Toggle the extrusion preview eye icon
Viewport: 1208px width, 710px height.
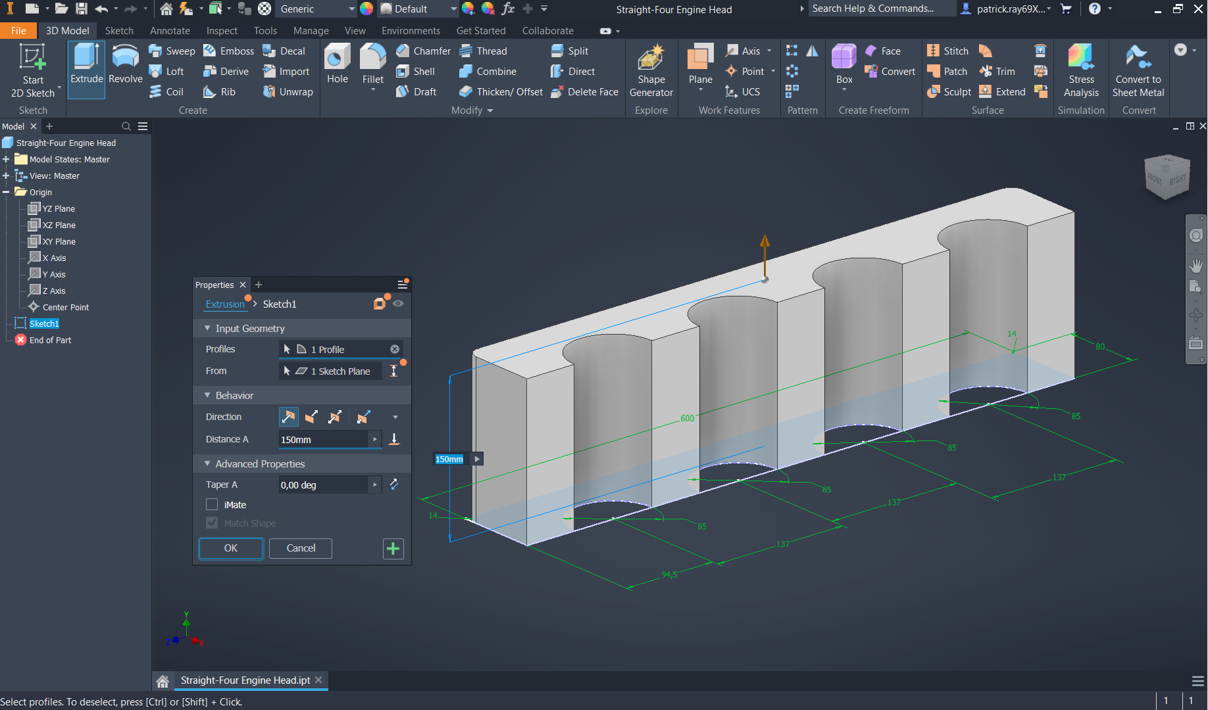coord(398,304)
